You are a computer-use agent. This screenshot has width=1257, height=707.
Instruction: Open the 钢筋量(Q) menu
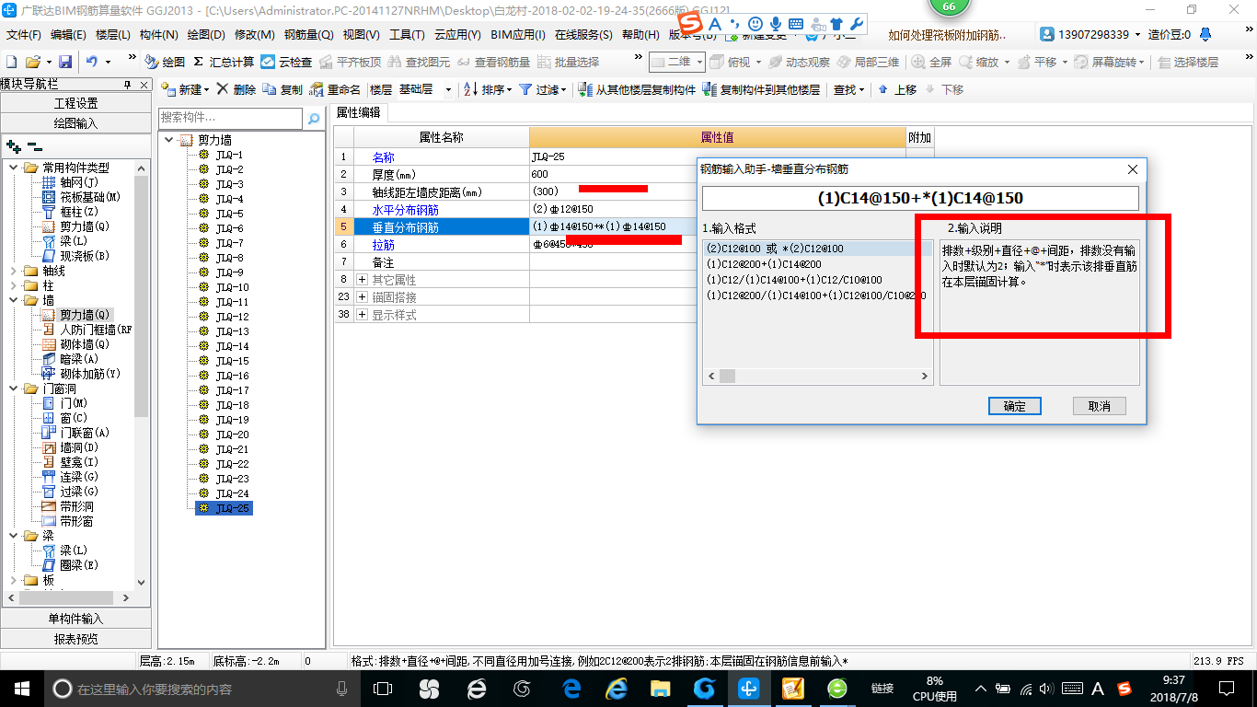coord(308,34)
